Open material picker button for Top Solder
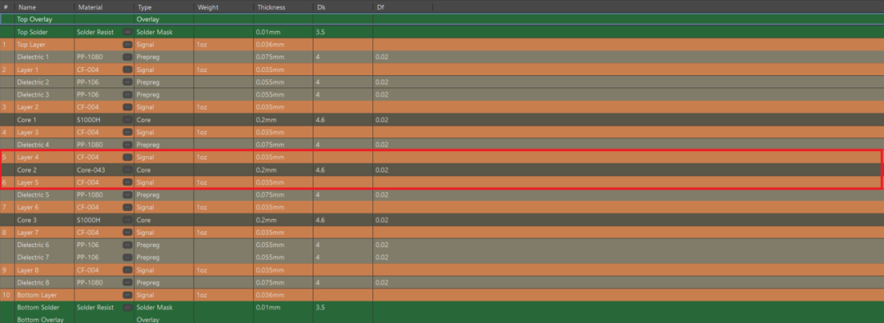Screen dimensions: 884x323 [x=128, y=32]
